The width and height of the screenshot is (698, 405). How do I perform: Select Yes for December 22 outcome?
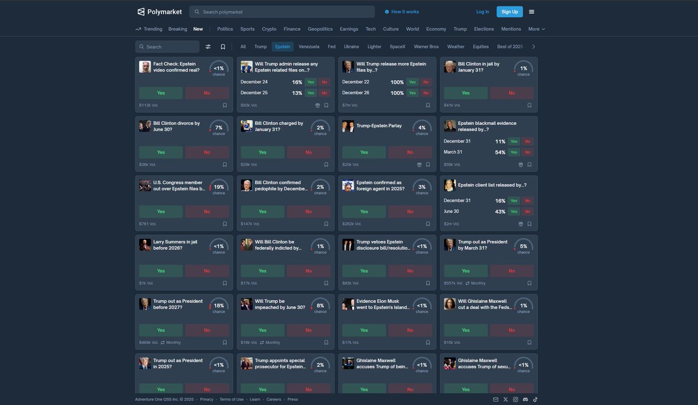tap(412, 82)
